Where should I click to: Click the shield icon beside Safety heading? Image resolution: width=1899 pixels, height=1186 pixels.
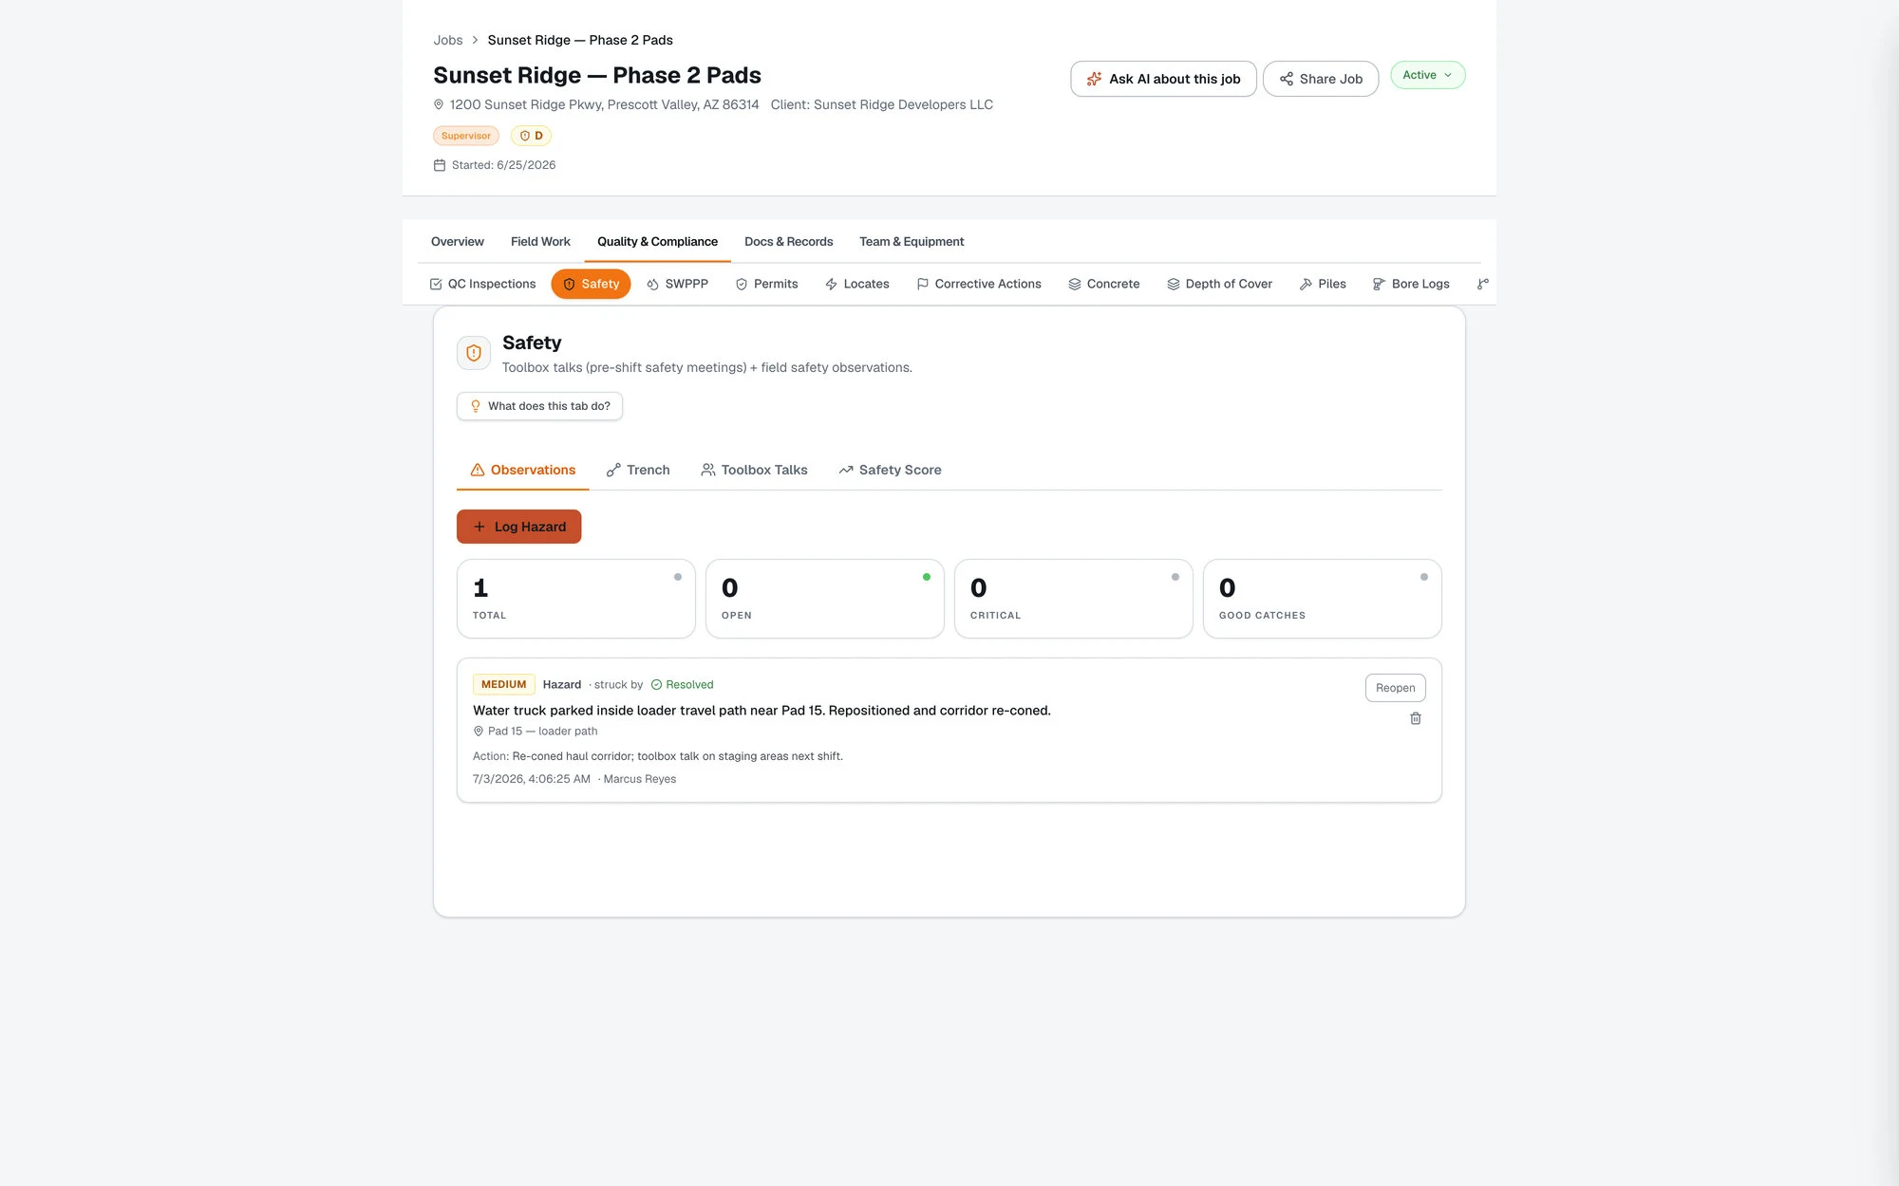point(474,353)
